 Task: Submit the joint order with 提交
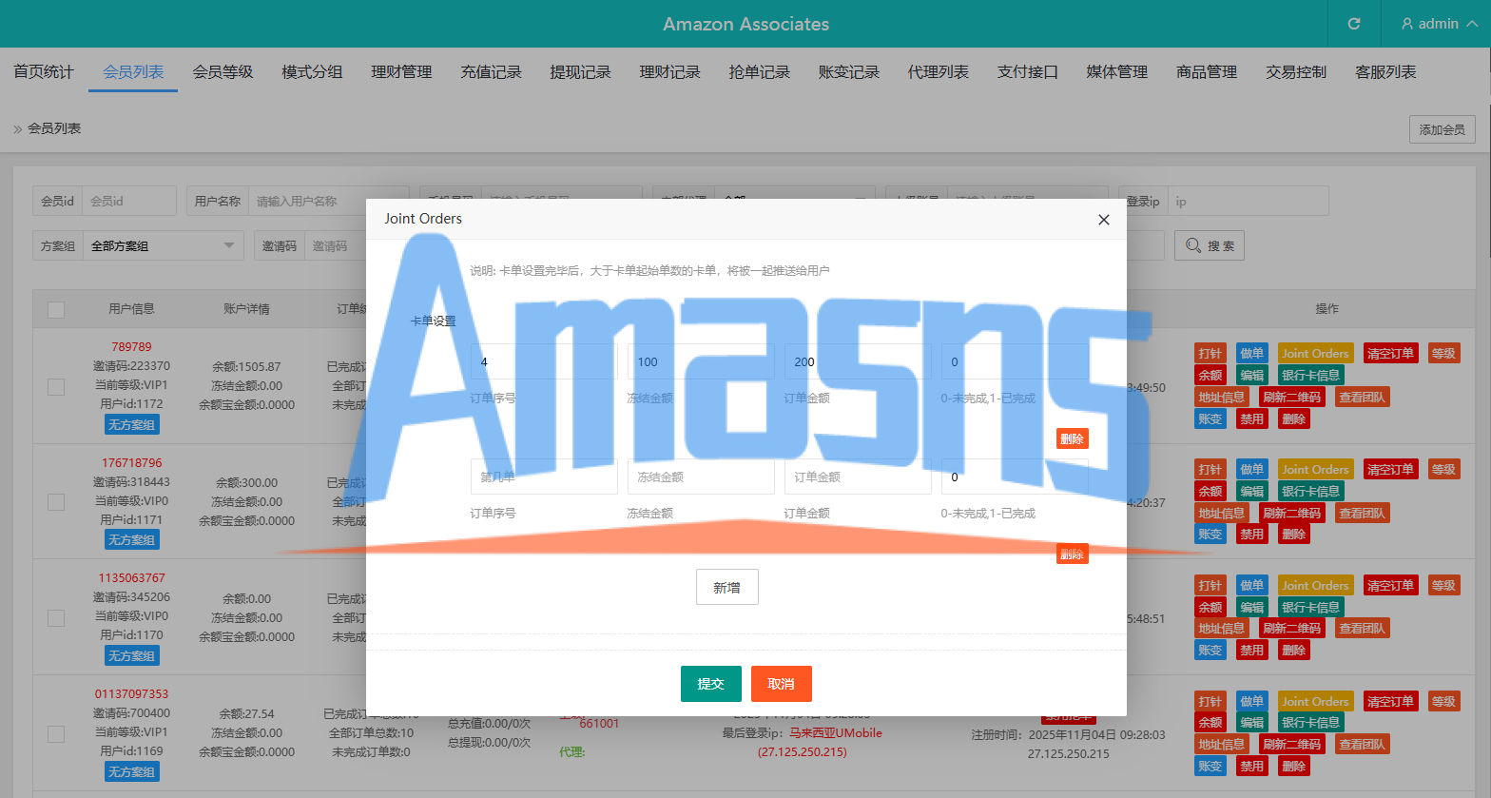(x=711, y=684)
